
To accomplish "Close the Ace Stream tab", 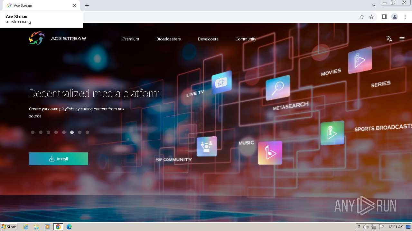I will click(x=75, y=5).
